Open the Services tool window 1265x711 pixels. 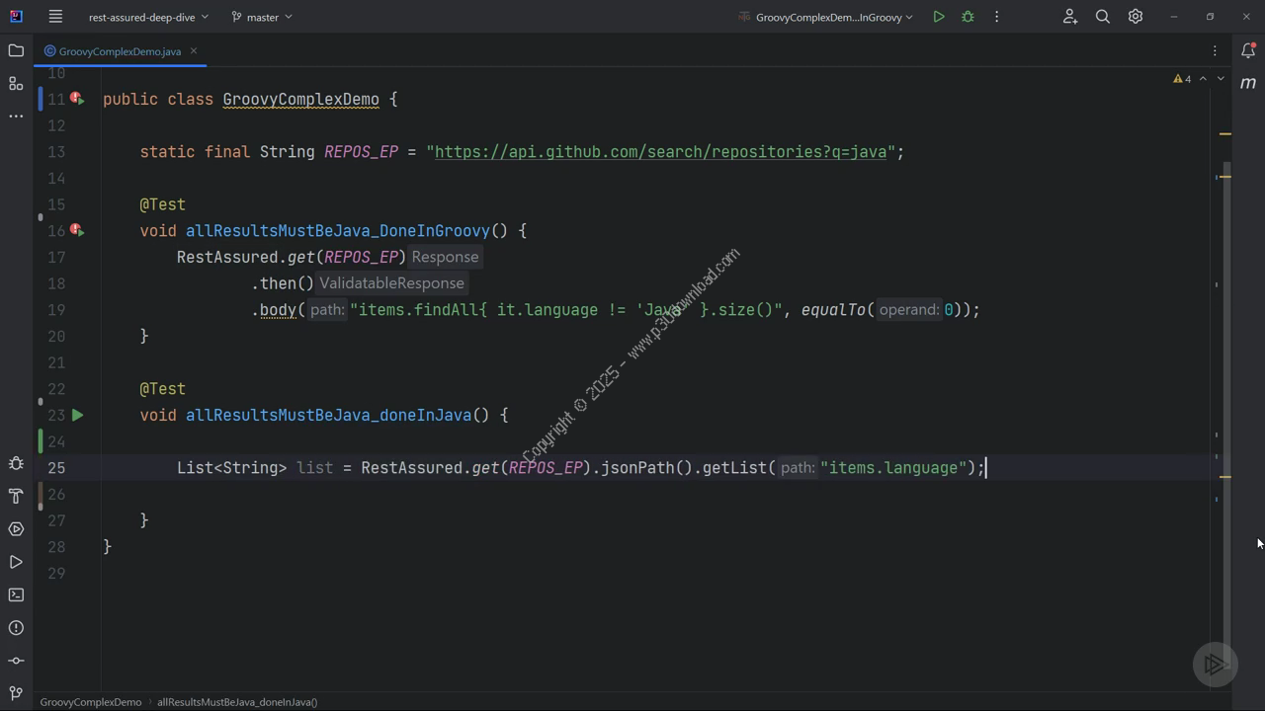(16, 529)
